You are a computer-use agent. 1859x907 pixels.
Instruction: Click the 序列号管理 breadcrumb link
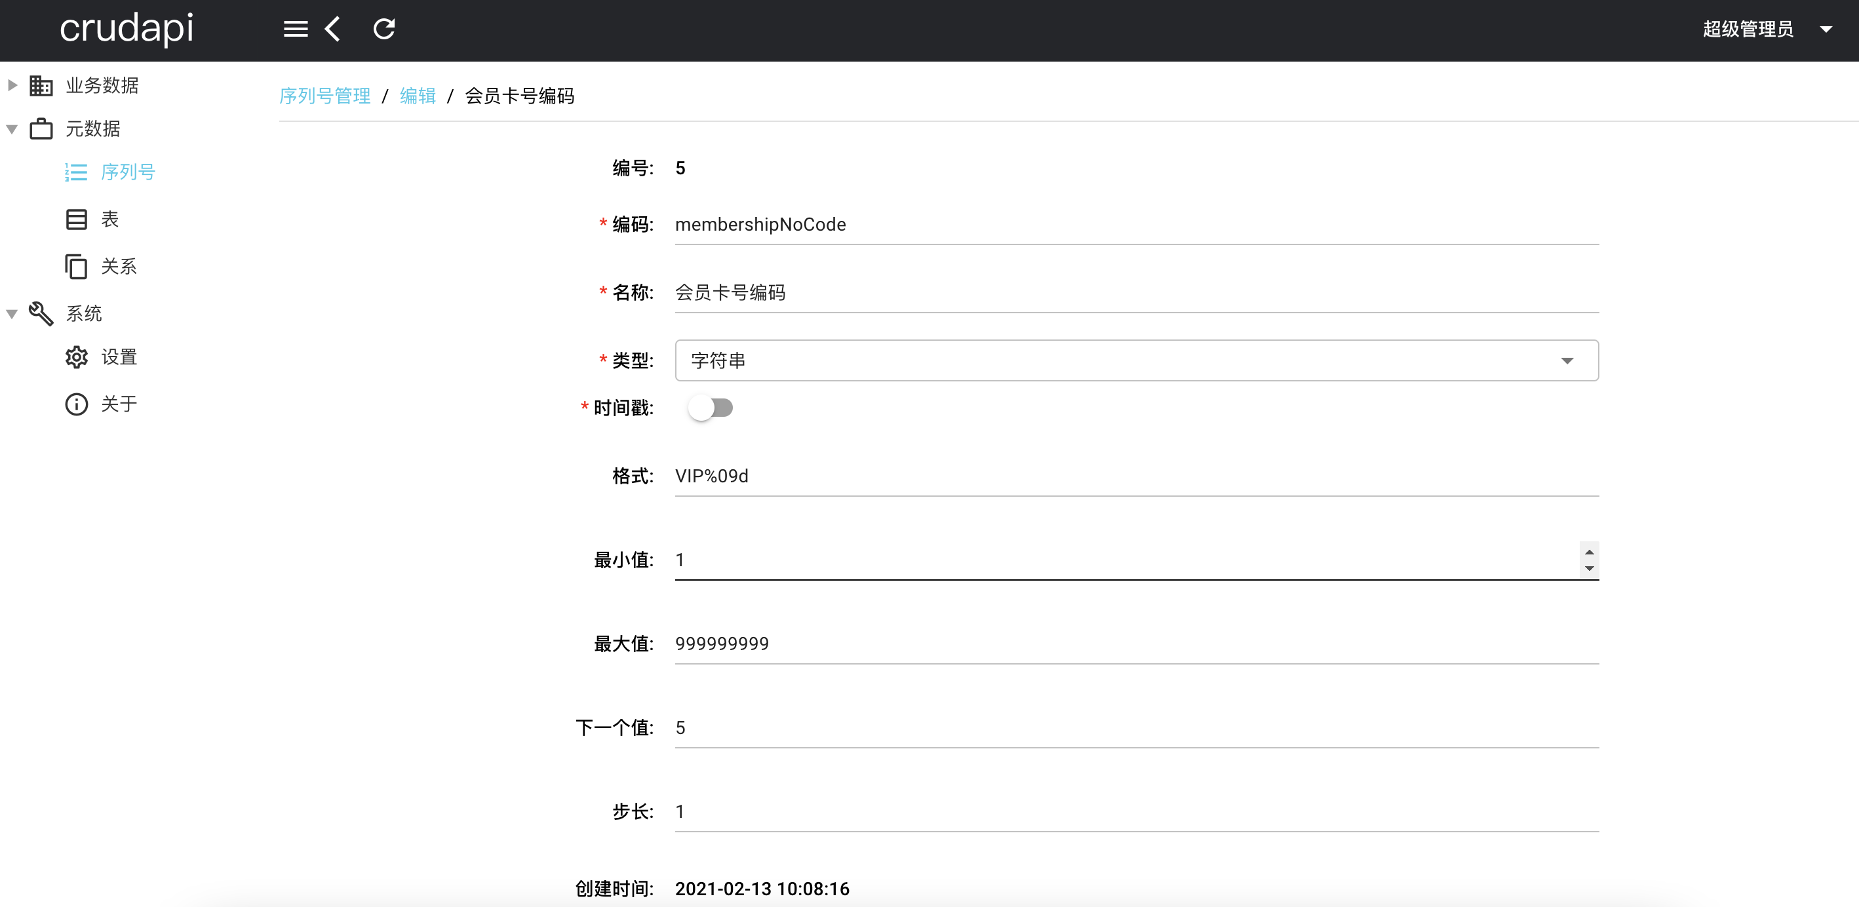pos(324,96)
